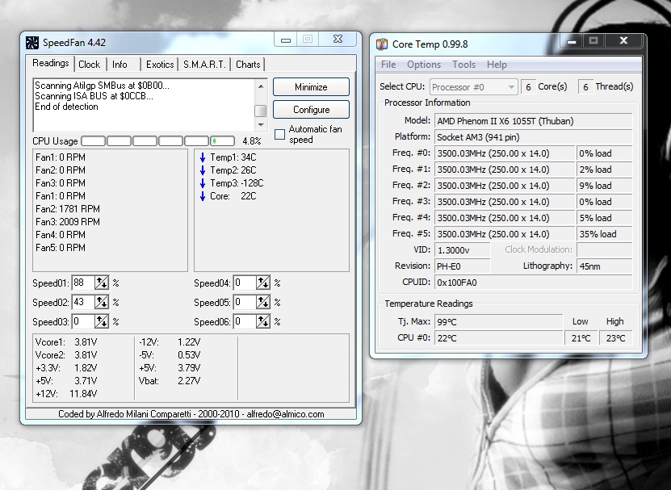
Task: Open the S.M.A.R.T. tab
Action: (x=204, y=65)
